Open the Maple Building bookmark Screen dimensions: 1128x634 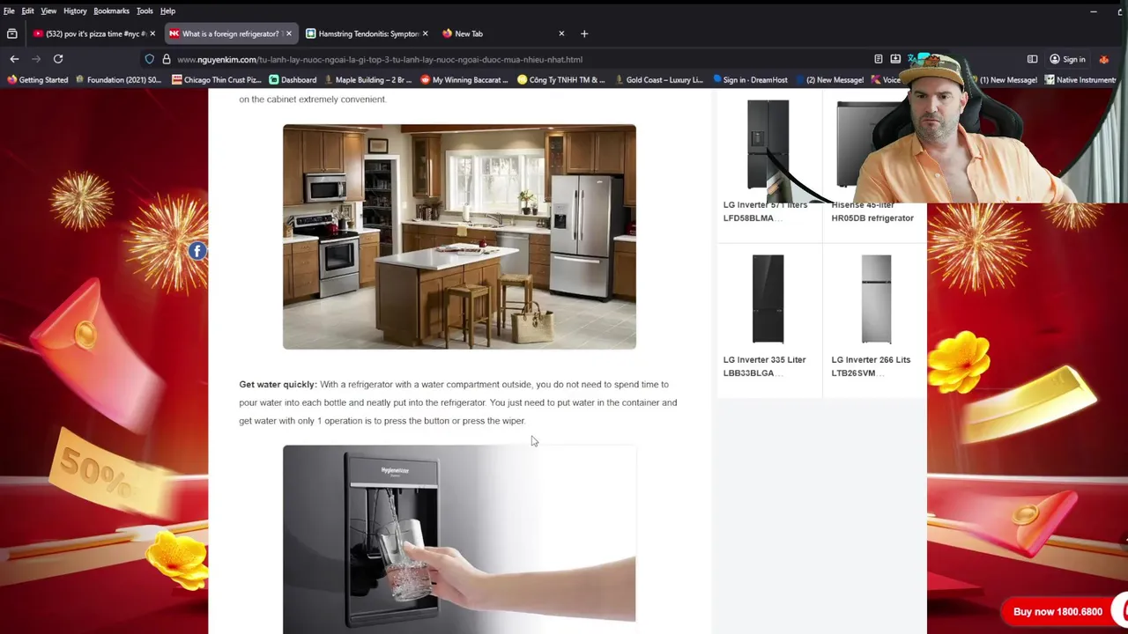(367, 79)
